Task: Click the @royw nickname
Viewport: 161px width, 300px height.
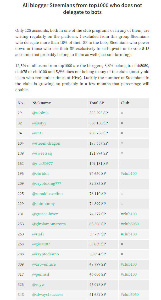Action: 38,285
